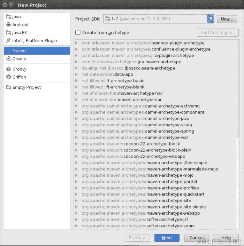This screenshot has height=246, width=244.
Task: Click the Gradle icon in sidebar
Action: click(8, 59)
